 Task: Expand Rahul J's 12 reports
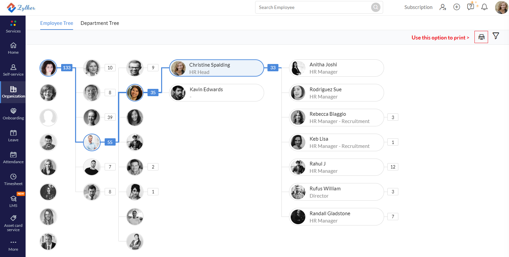393,167
